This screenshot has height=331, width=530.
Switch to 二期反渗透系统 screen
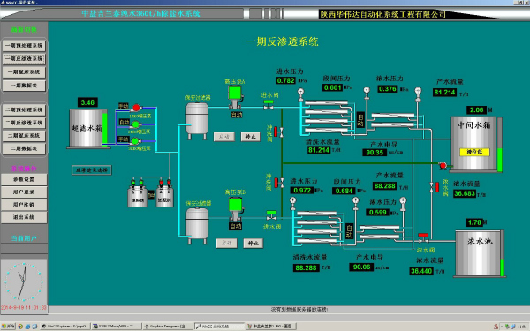pyautogui.click(x=24, y=123)
